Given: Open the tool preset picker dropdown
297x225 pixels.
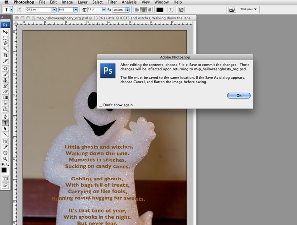Looking at the screenshot, I should 11,10.
